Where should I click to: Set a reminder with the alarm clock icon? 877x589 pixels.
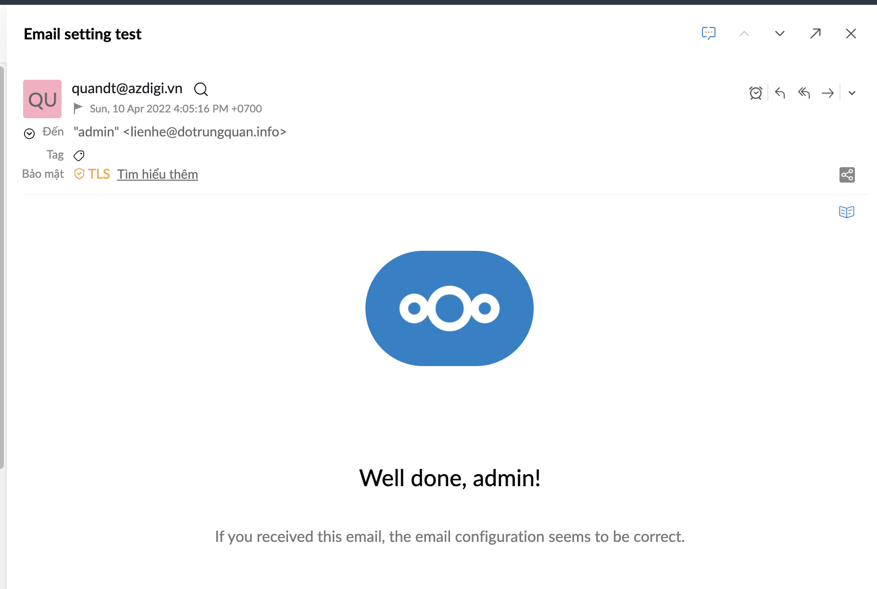click(755, 93)
